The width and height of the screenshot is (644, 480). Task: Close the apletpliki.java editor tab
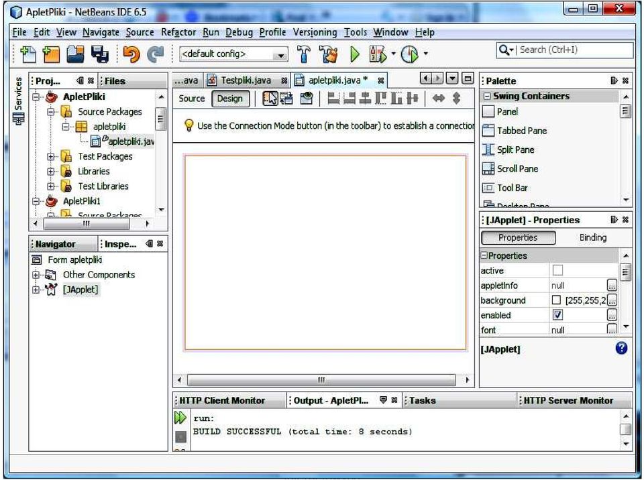click(381, 80)
